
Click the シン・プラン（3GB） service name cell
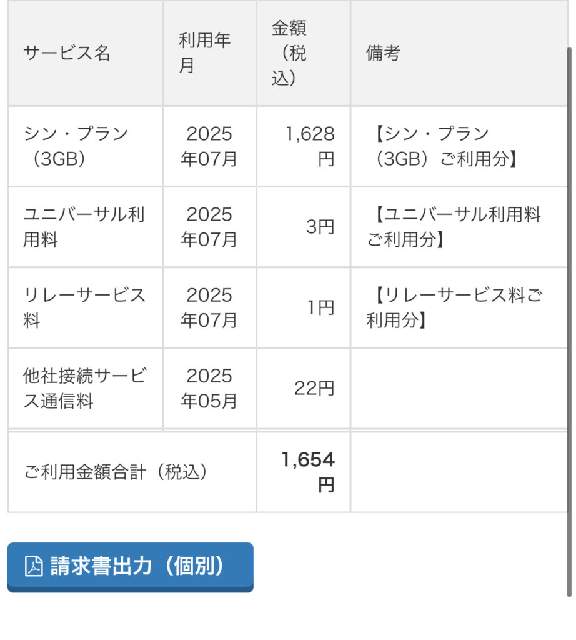tap(85, 146)
